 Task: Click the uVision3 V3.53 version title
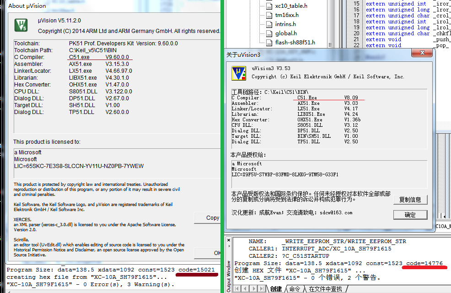[271, 69]
